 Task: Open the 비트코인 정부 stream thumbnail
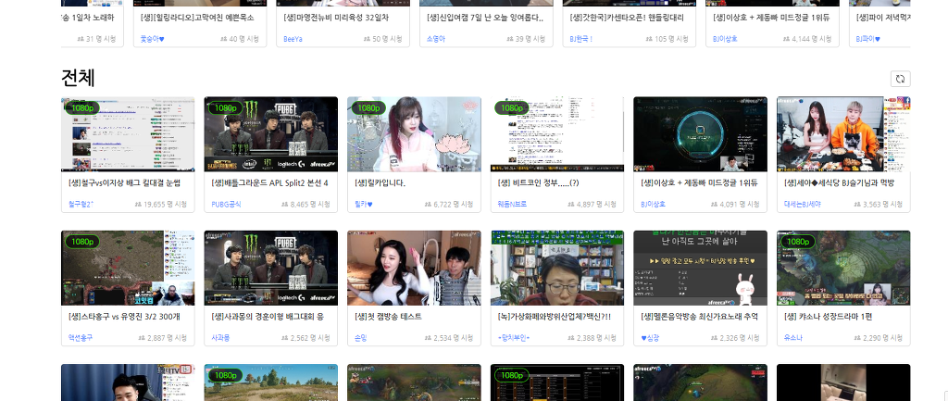556,134
